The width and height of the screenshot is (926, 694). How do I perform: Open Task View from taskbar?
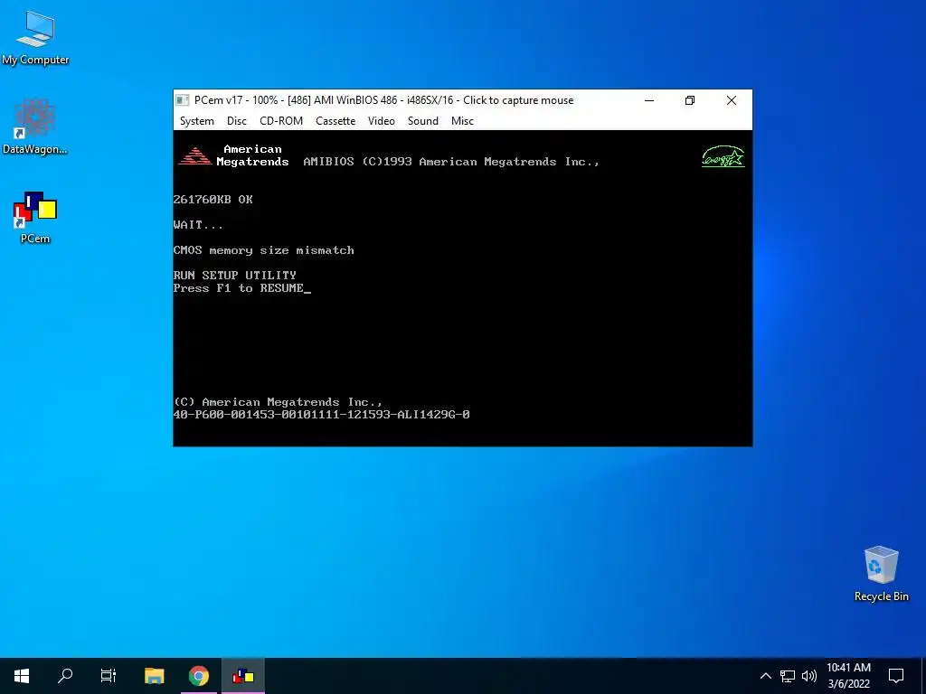(109, 676)
